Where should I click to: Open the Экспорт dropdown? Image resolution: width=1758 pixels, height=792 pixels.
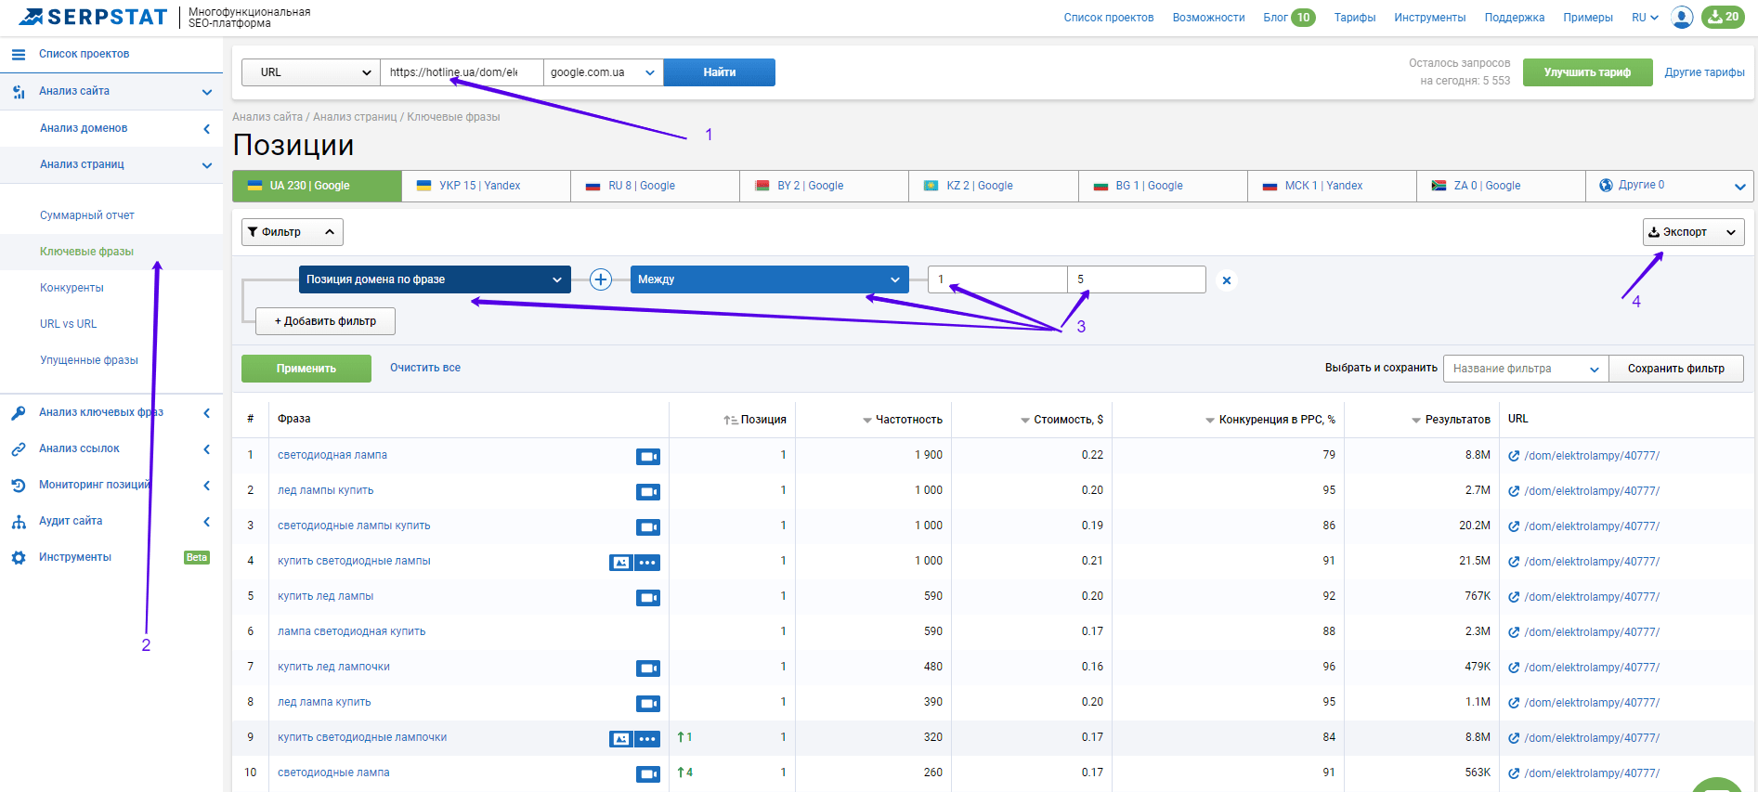(1693, 232)
